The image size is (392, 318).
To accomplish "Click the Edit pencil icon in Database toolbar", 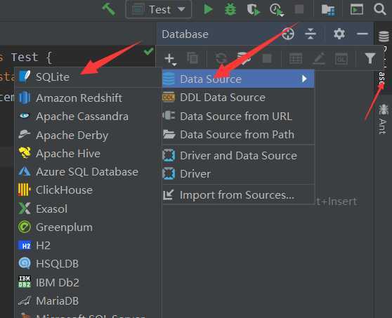I will [319, 59].
